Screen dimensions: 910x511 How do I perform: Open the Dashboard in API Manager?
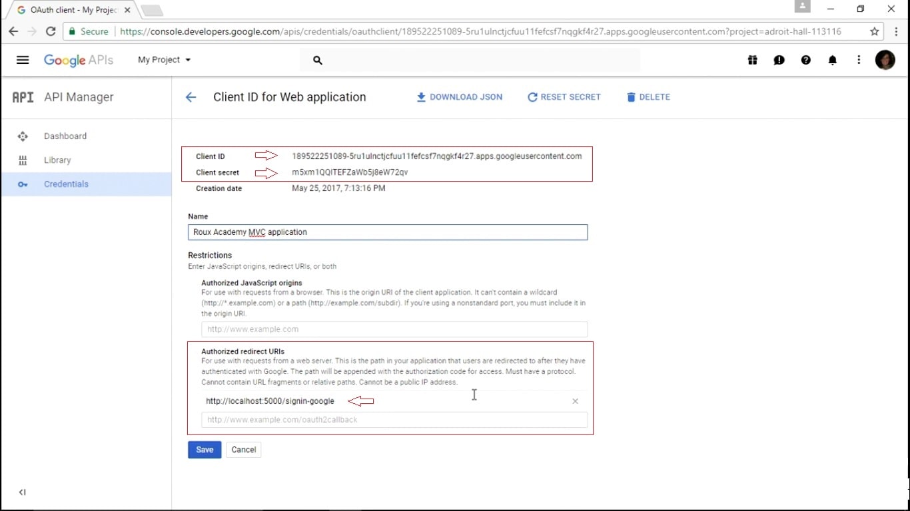[65, 136]
